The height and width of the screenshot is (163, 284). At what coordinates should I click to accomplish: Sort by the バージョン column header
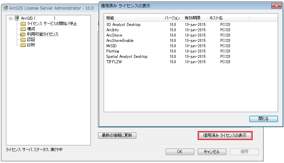[172, 18]
